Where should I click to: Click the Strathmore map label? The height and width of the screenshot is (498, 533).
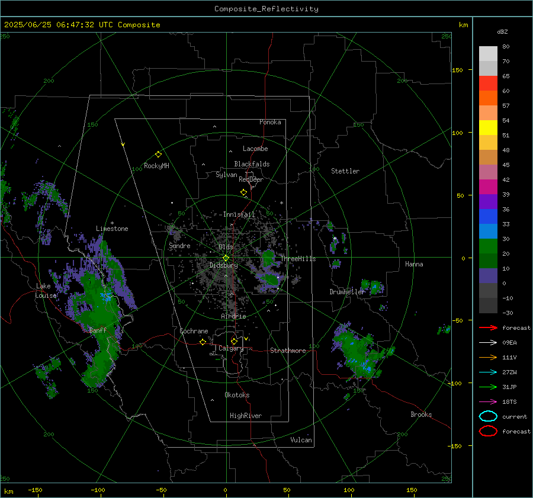(x=288, y=351)
